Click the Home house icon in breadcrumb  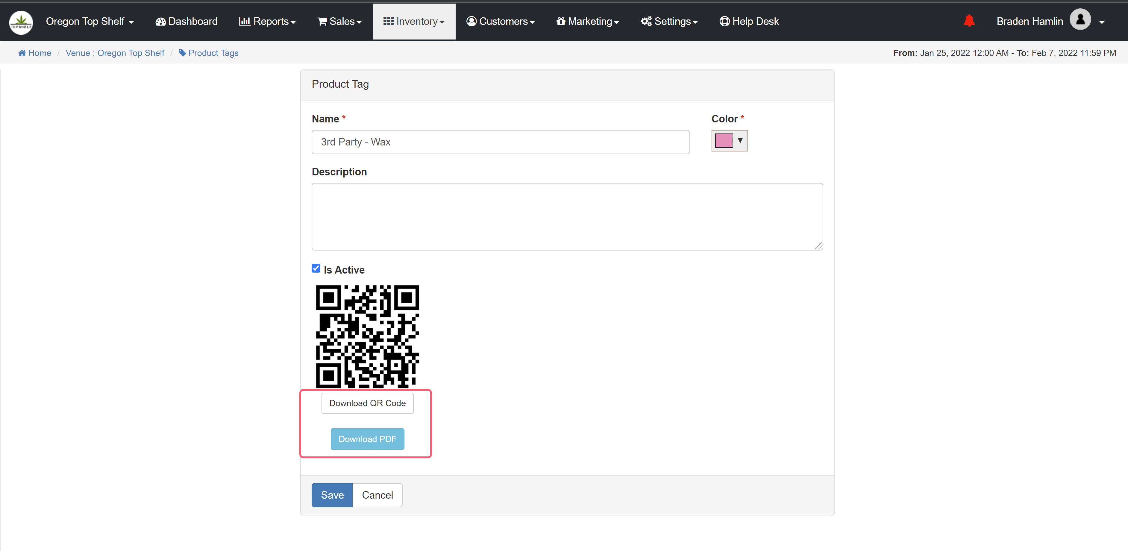pyautogui.click(x=22, y=53)
